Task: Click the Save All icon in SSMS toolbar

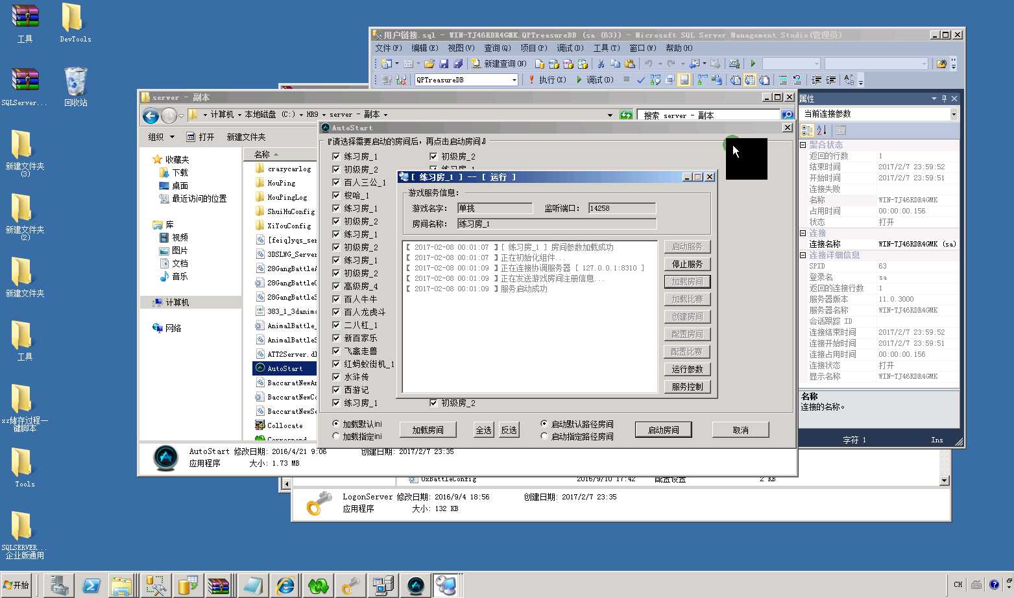Action: [457, 64]
